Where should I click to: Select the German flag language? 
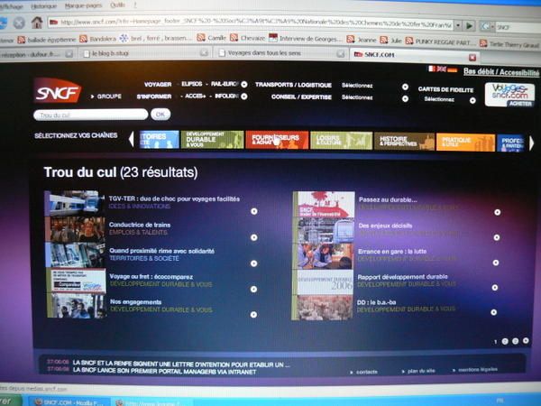tap(453, 69)
